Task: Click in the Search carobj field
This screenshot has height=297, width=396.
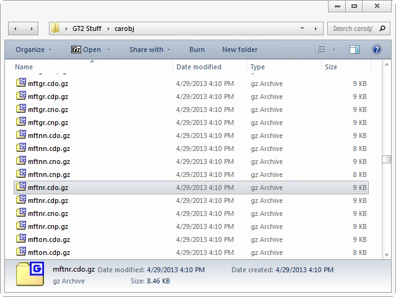Action: (x=353, y=28)
